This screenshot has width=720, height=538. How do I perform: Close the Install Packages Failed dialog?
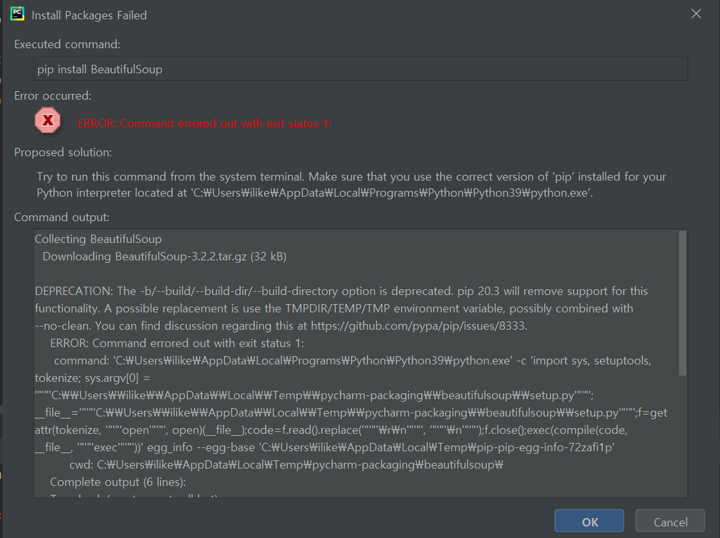click(696, 13)
